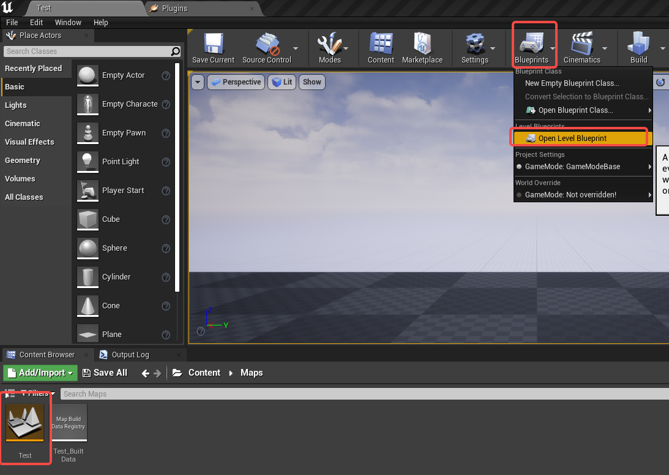Click the Unreal Engine logo icon
This screenshot has width=669, height=475.
pyautogui.click(x=7, y=7)
